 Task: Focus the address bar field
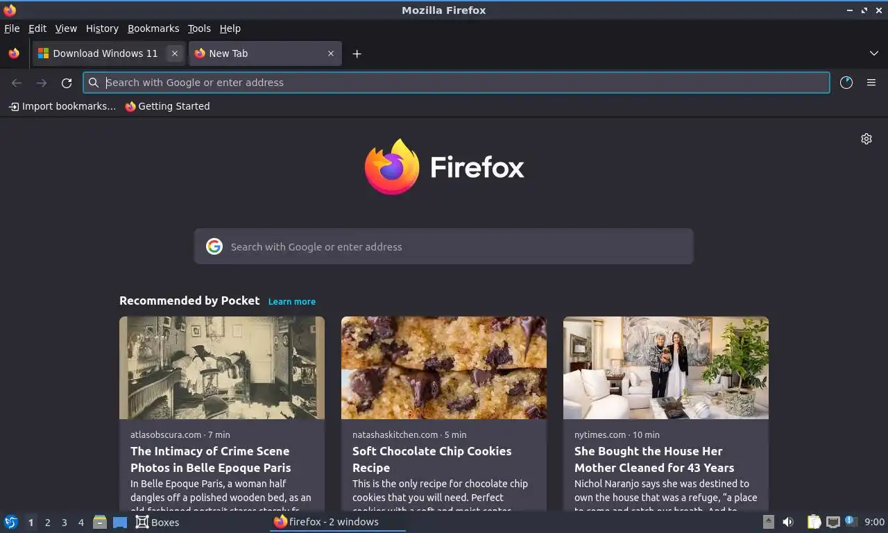point(456,83)
